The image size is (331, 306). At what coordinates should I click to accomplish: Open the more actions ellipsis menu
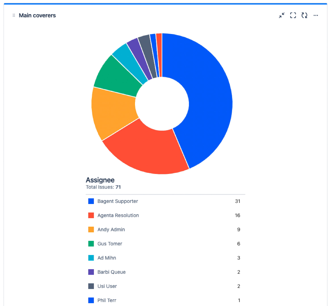point(316,16)
